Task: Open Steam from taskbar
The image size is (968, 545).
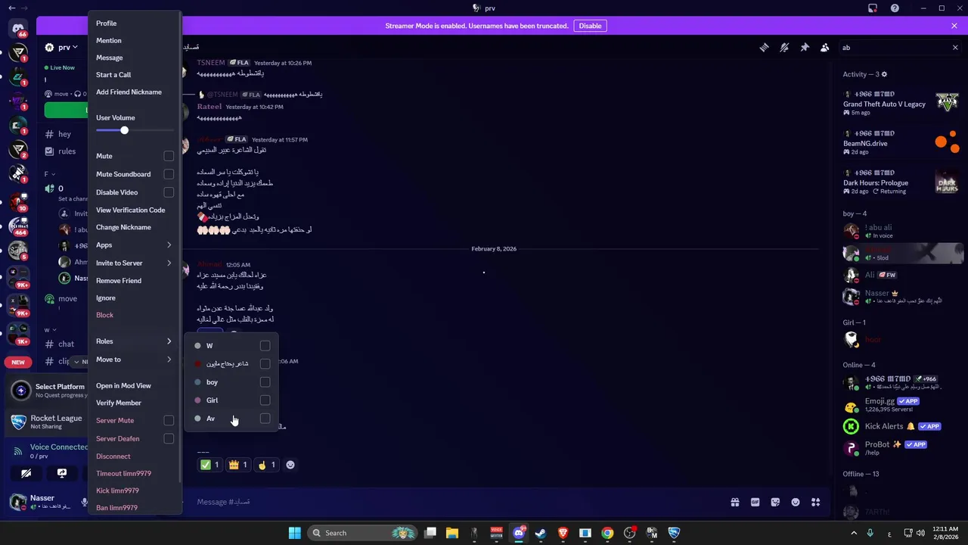Action: click(541, 533)
